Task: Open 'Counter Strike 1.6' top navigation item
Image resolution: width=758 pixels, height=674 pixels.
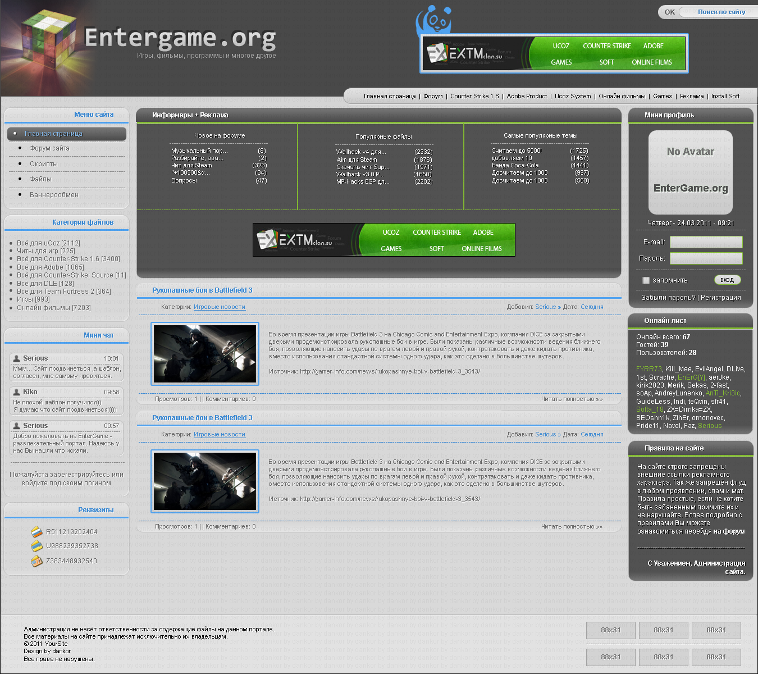Action: click(x=474, y=96)
